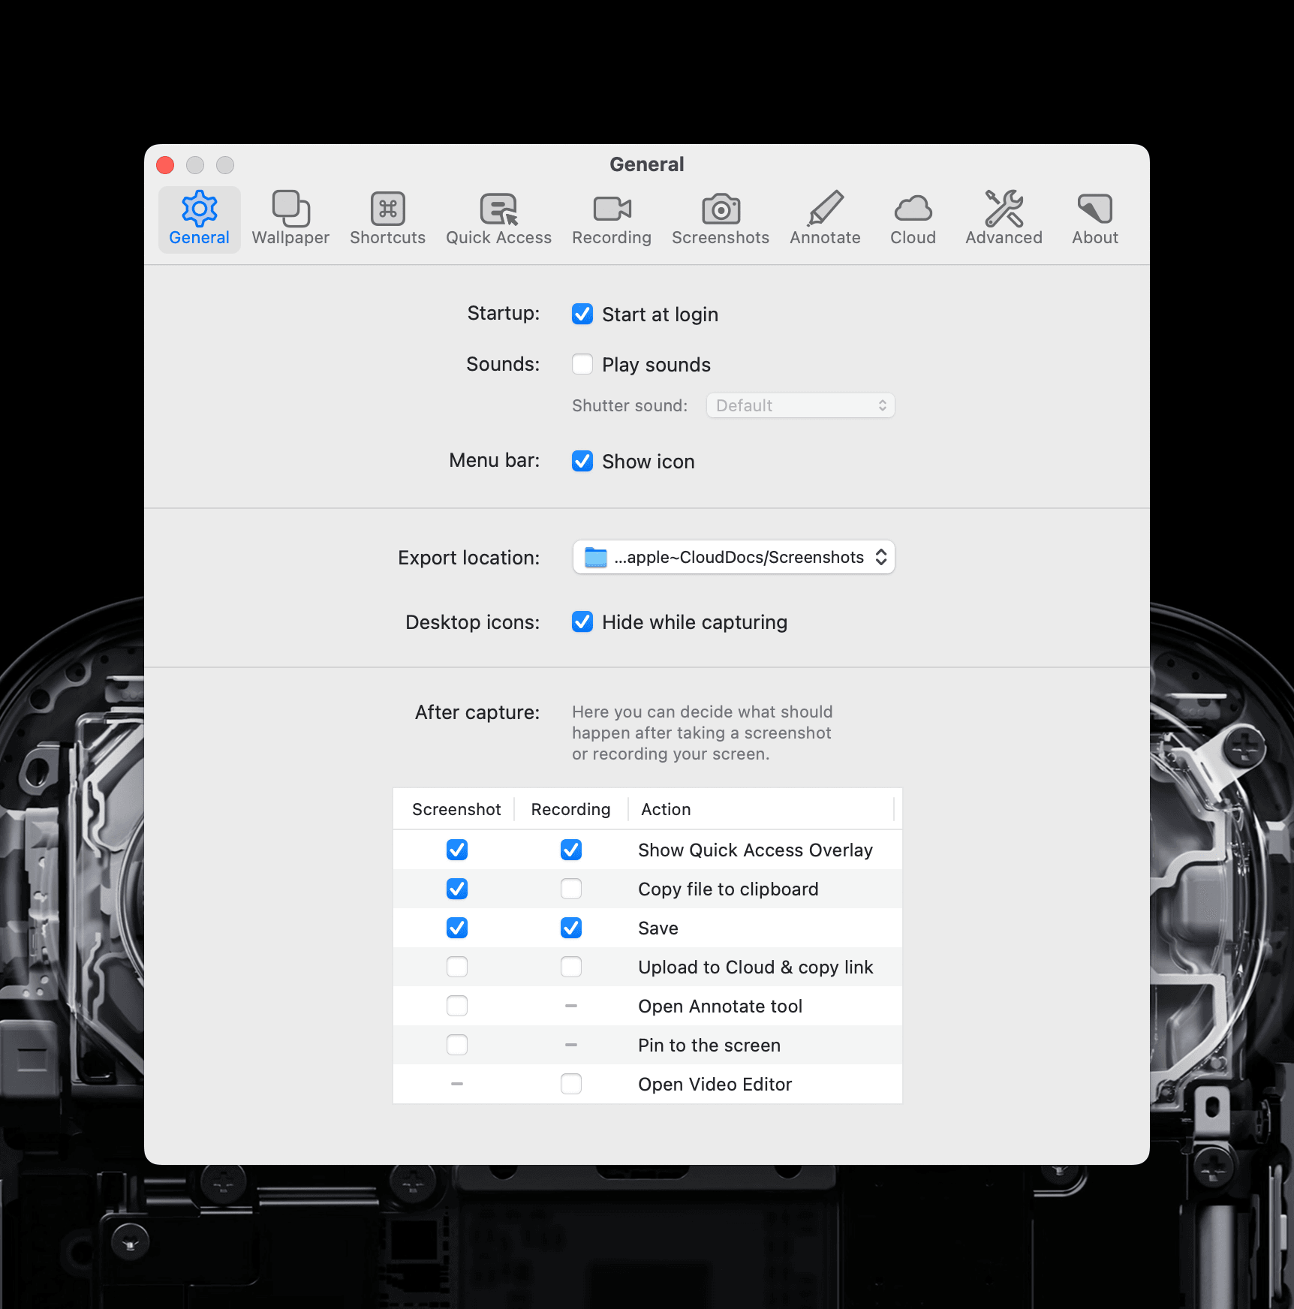Uncheck Recording checkbox in Save row
The image size is (1294, 1309).
pyautogui.click(x=571, y=928)
